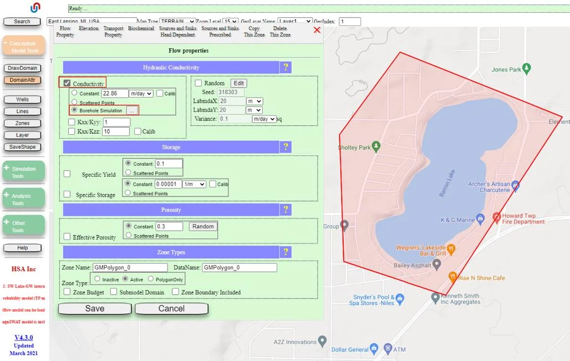Switch to the Biochemical tab

point(141,28)
